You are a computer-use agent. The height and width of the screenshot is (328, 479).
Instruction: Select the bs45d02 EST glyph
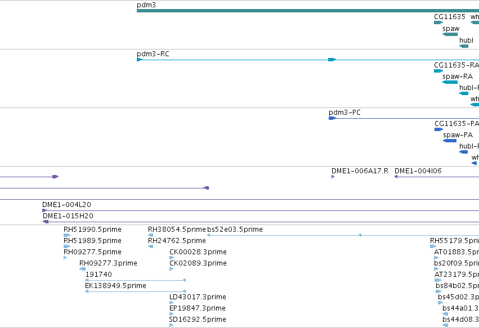[441, 303]
